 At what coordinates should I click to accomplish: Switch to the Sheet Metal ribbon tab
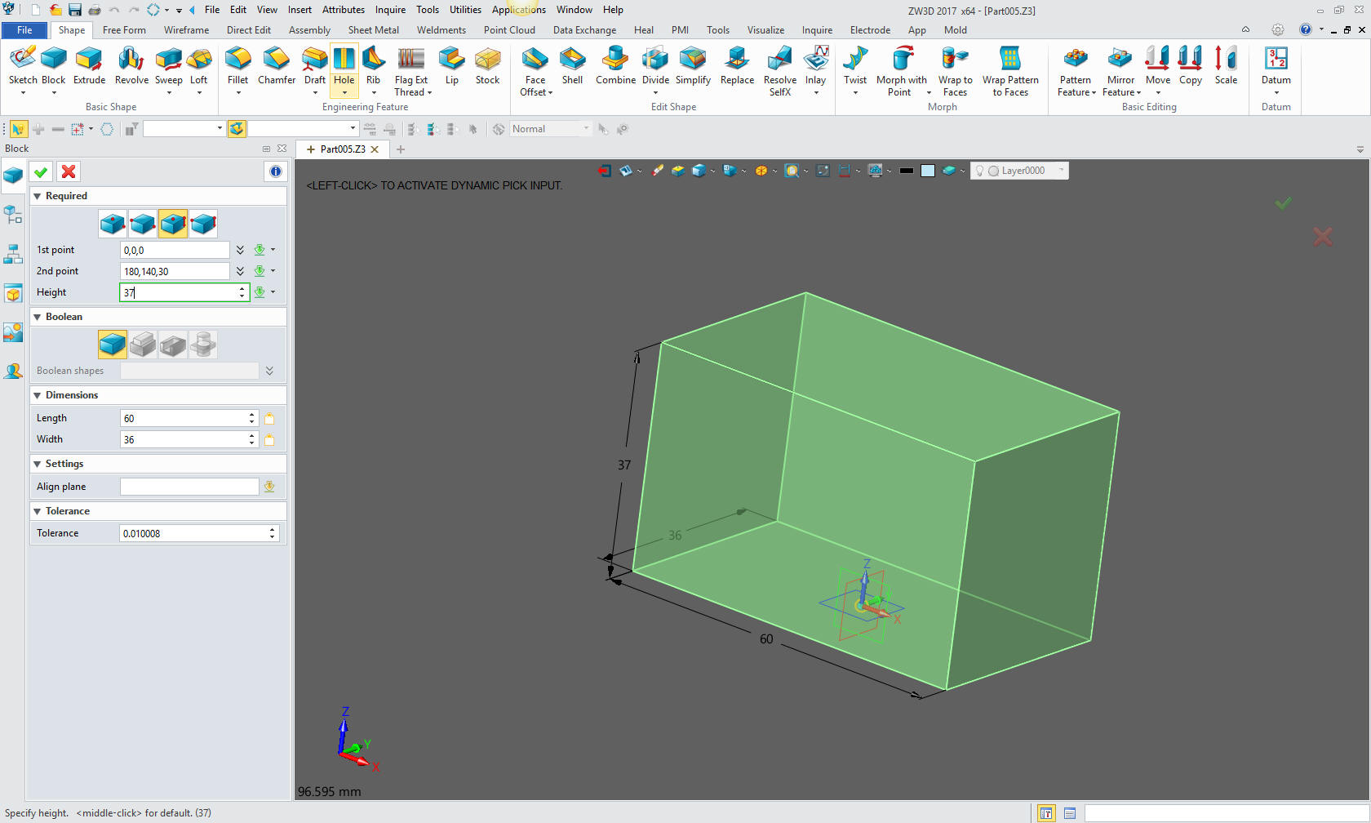tap(373, 30)
